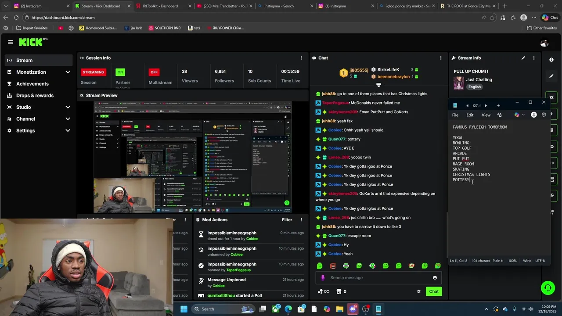This screenshot has height=316, width=562.
Task: Open Notepad File menu
Action: 455,115
